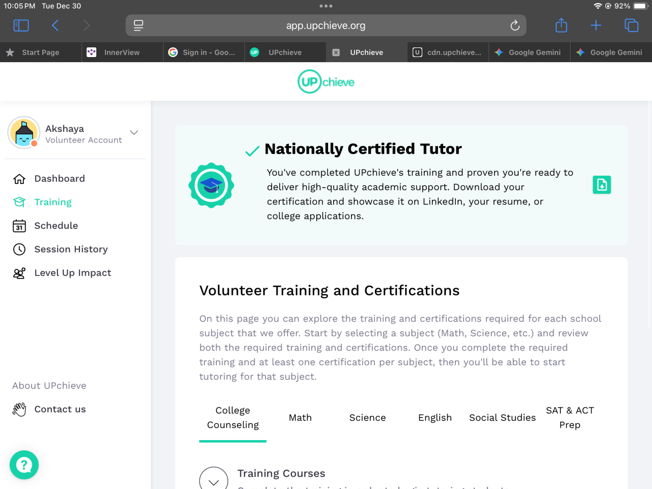The width and height of the screenshot is (652, 489).
Task: Tap the Safari share icon
Action: [561, 25]
